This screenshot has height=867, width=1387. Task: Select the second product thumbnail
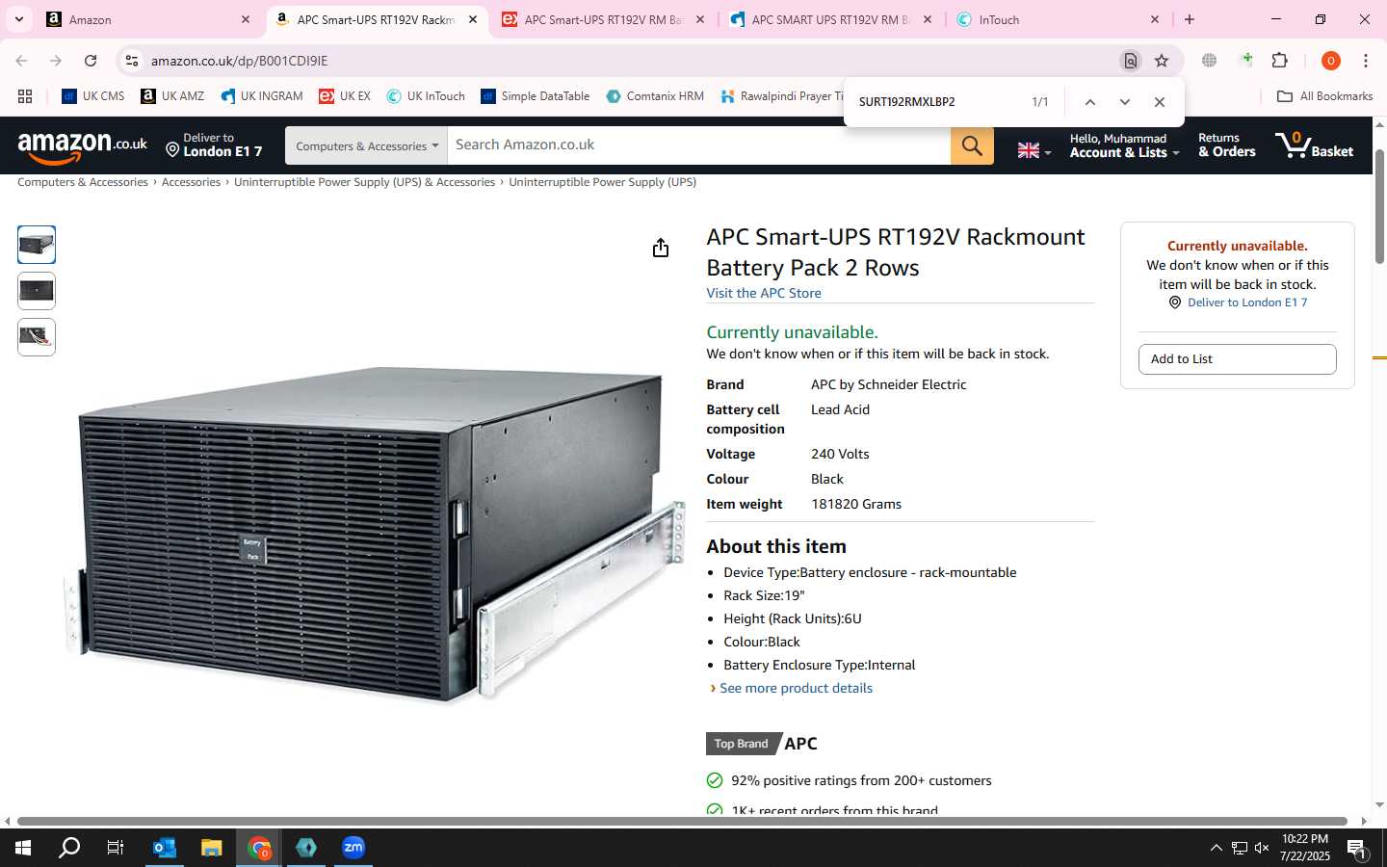tap(37, 291)
